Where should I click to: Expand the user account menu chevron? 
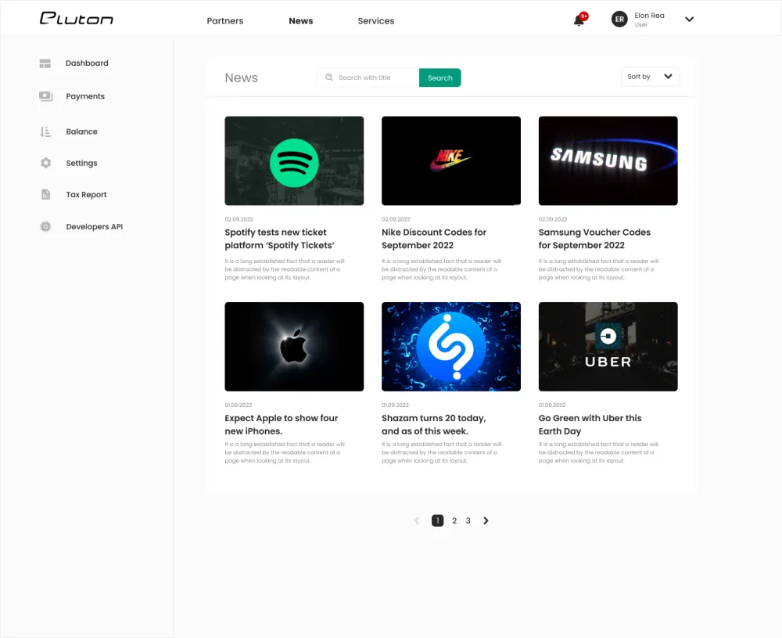click(689, 20)
